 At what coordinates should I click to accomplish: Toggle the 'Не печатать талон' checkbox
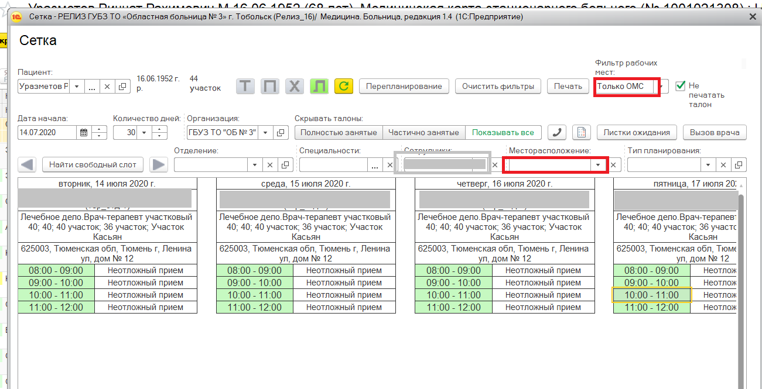tap(680, 86)
